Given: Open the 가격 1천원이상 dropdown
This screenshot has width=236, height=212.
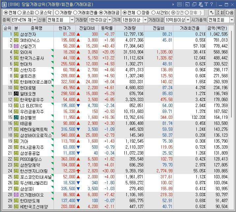Looking at the screenshot, I should [x=145, y=20].
